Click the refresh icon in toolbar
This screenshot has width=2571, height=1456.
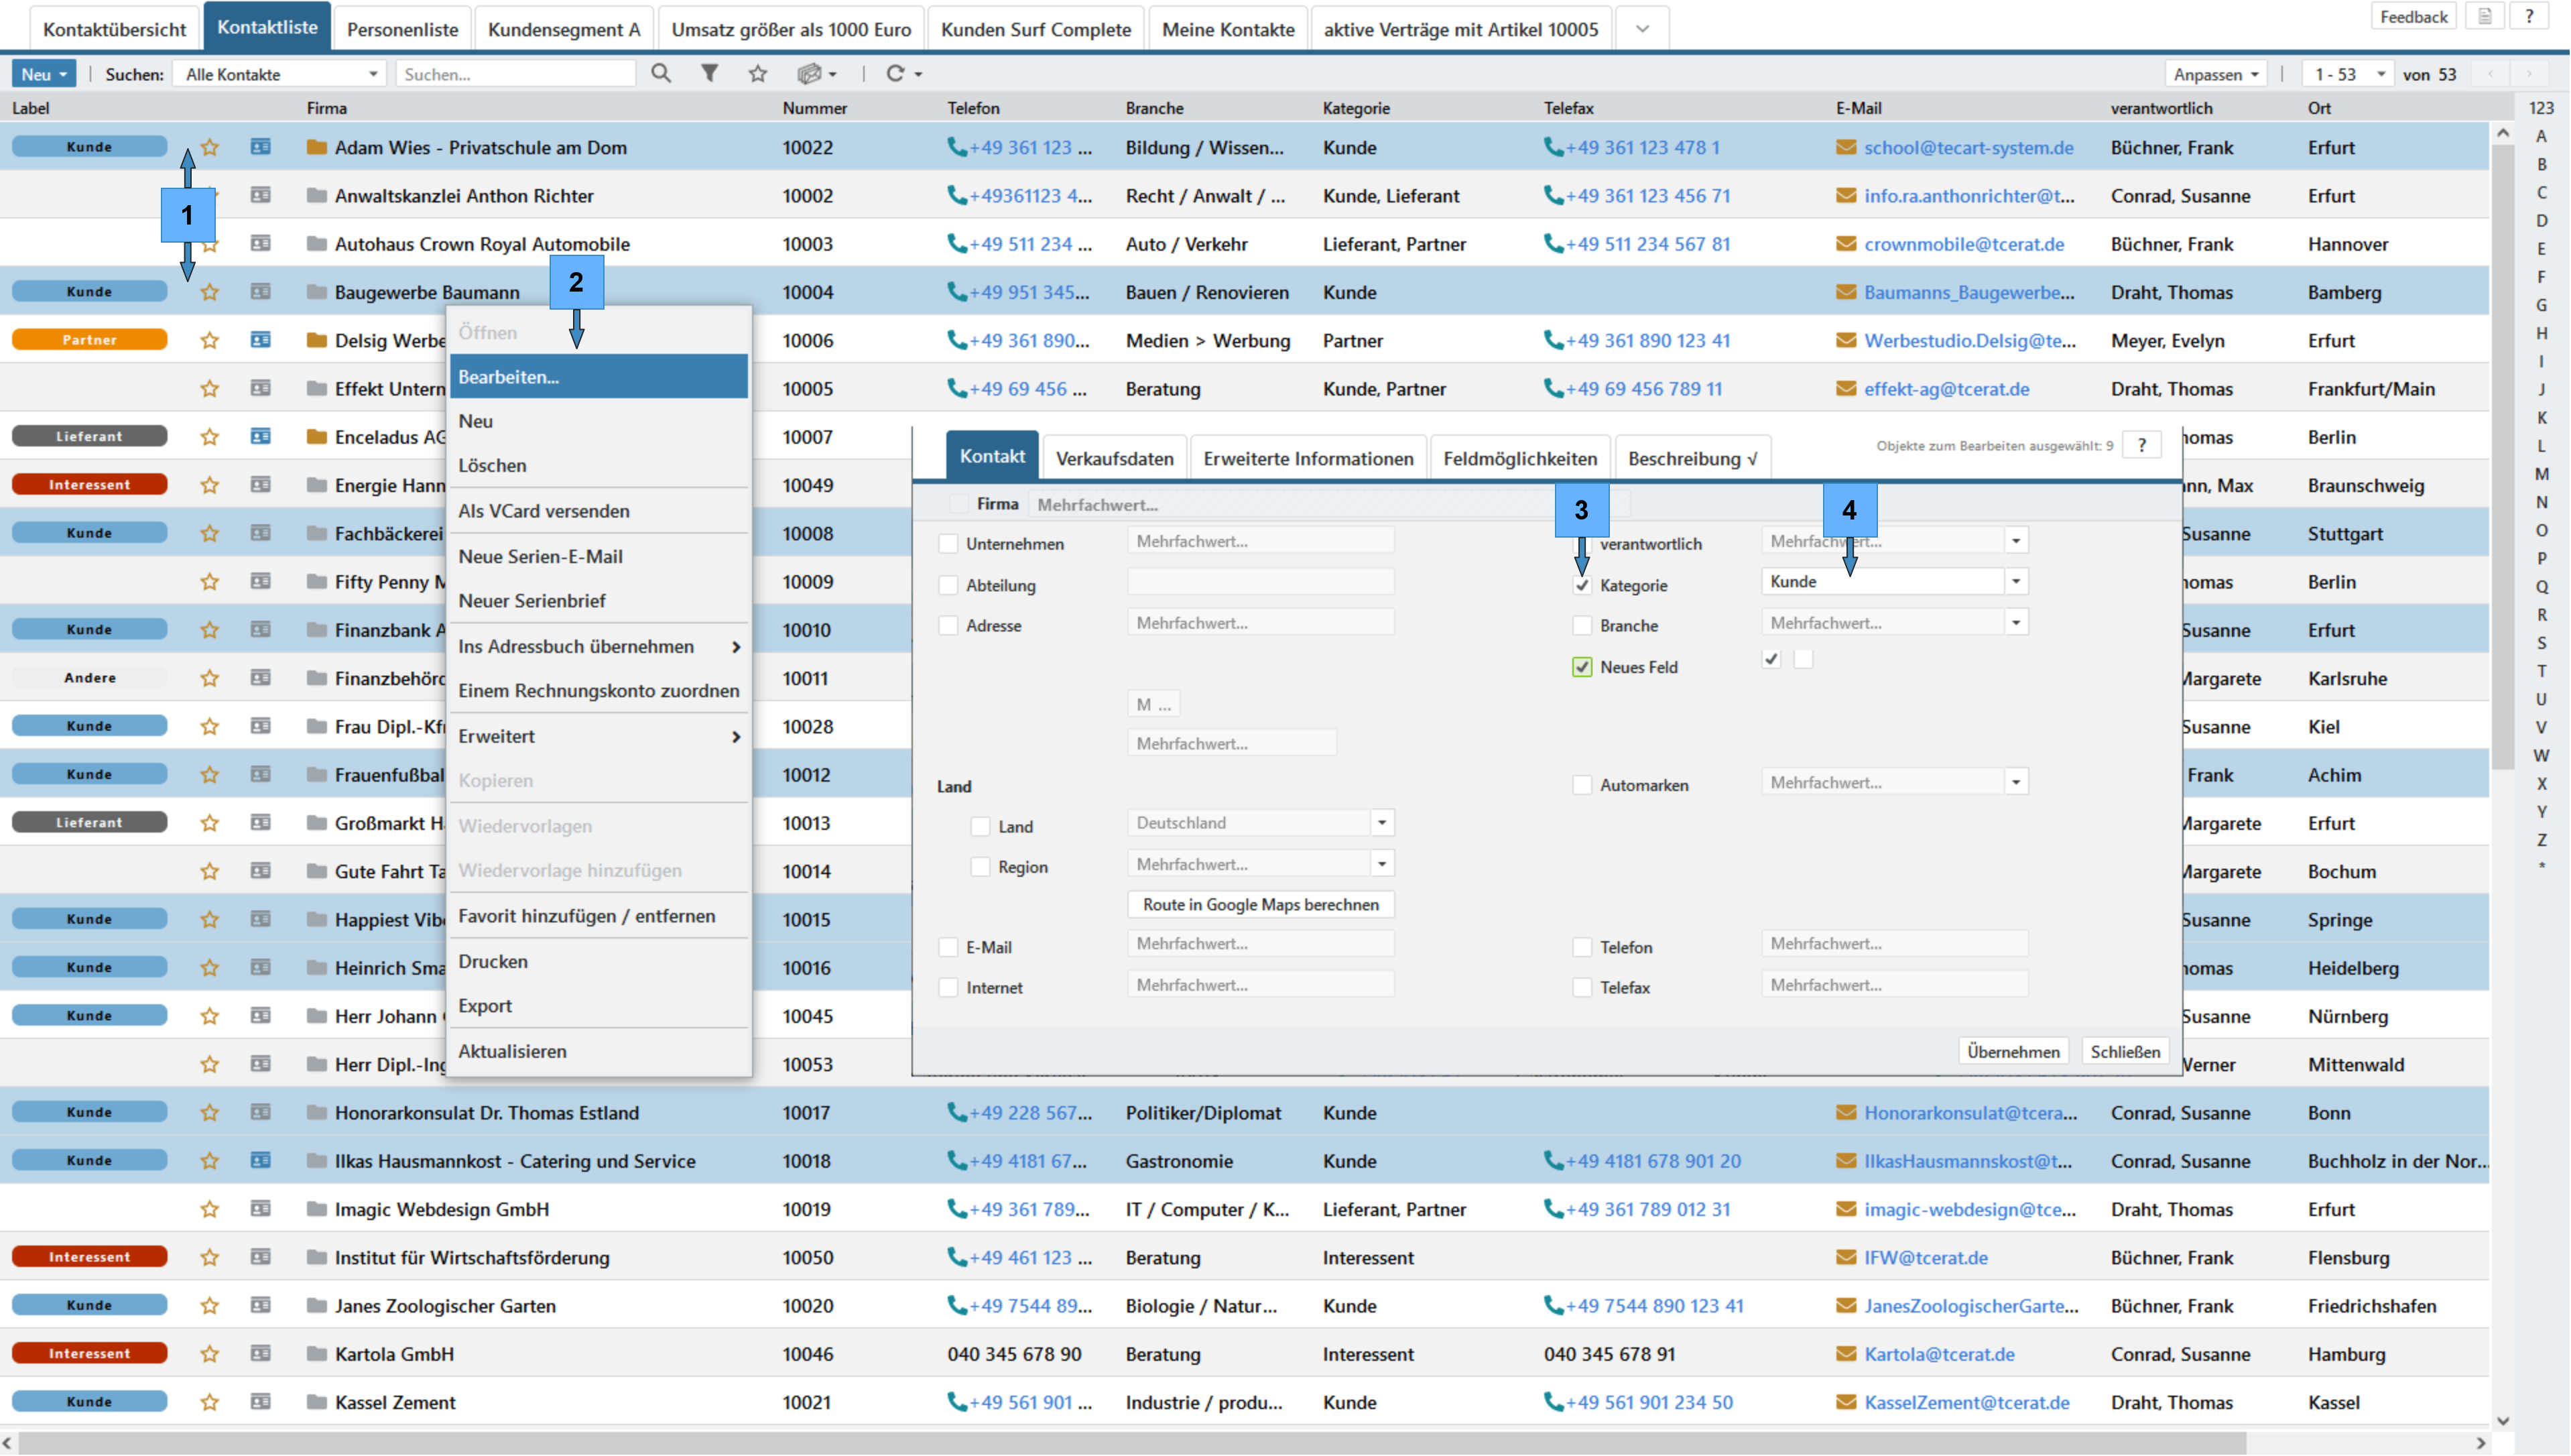click(895, 73)
